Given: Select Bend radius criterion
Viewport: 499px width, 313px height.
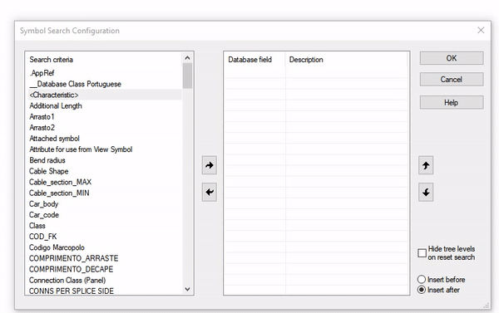Looking at the screenshot, I should click(105, 160).
